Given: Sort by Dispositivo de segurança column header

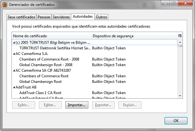Looking at the screenshot, I should [134, 36].
